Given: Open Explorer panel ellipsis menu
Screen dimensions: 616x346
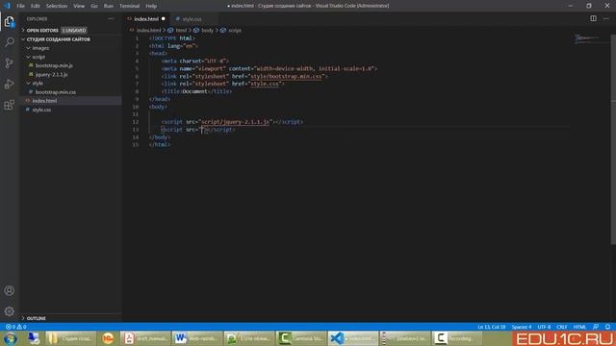Looking at the screenshot, I should 112,19.
